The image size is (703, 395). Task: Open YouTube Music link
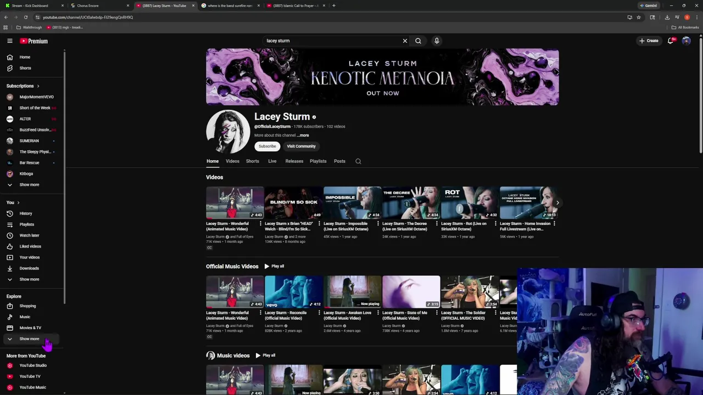(x=32, y=387)
